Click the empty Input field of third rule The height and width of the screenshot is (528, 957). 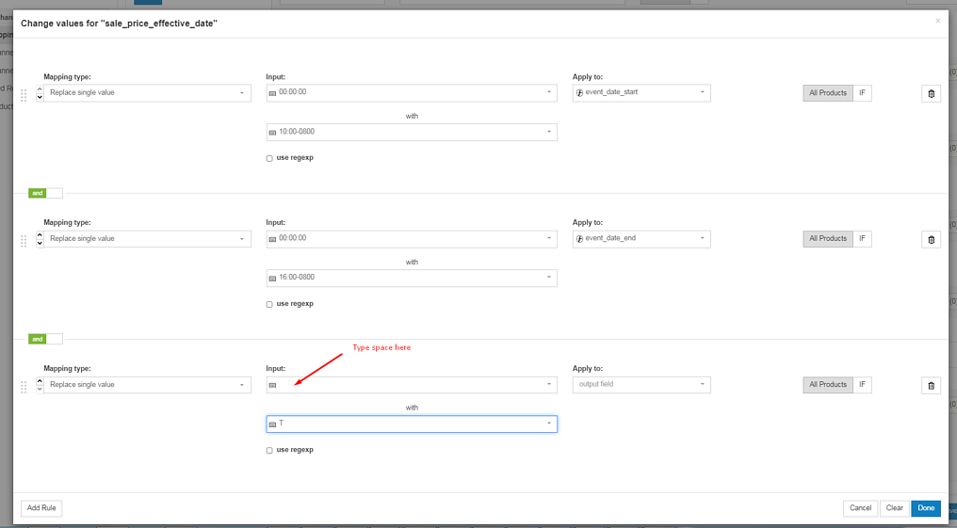[412, 385]
